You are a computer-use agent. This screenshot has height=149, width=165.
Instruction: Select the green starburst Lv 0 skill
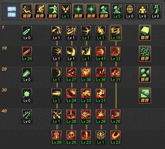(x=27, y=96)
